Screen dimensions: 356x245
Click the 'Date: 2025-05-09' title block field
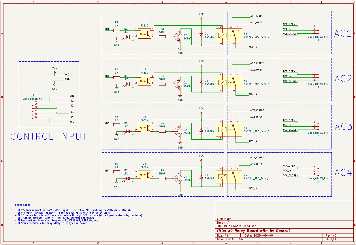point(259,235)
